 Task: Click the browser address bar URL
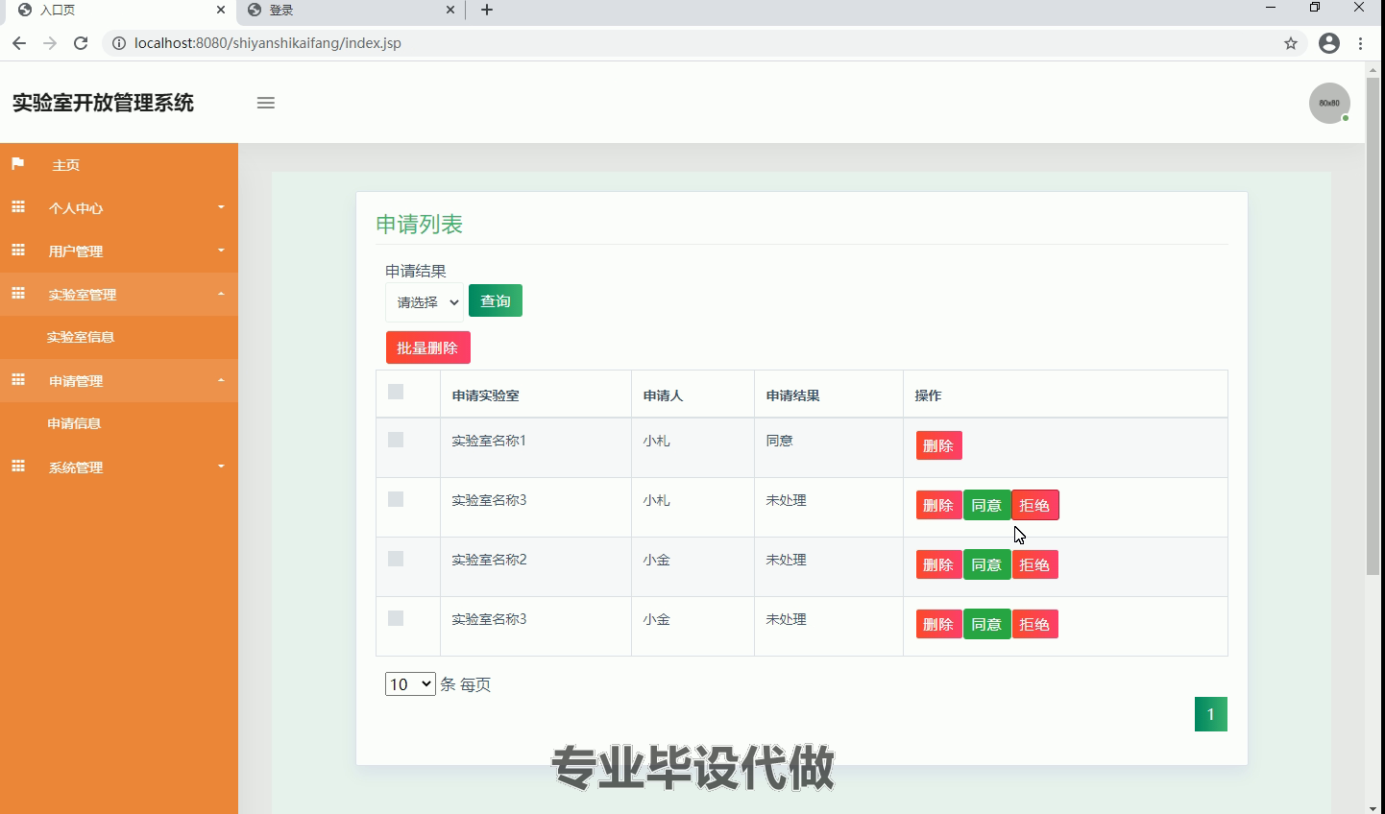(268, 43)
